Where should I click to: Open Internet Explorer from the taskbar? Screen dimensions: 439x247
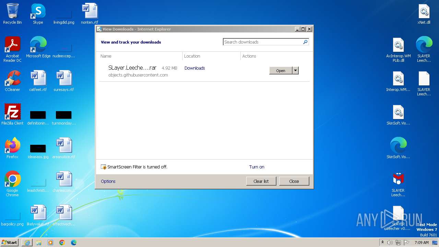[27, 242]
